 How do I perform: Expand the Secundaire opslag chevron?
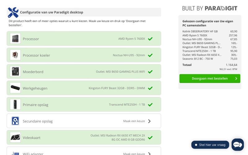click(x=149, y=121)
